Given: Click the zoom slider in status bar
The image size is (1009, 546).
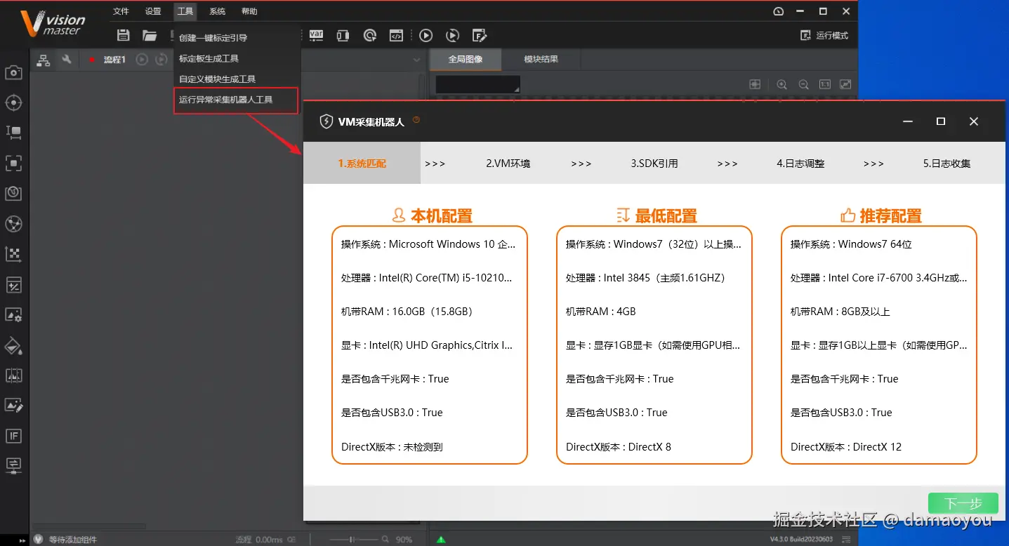Looking at the screenshot, I should (354, 540).
